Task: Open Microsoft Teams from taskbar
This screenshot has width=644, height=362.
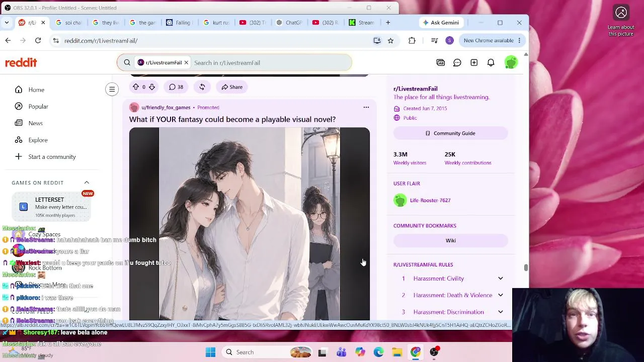Action: tap(341, 352)
